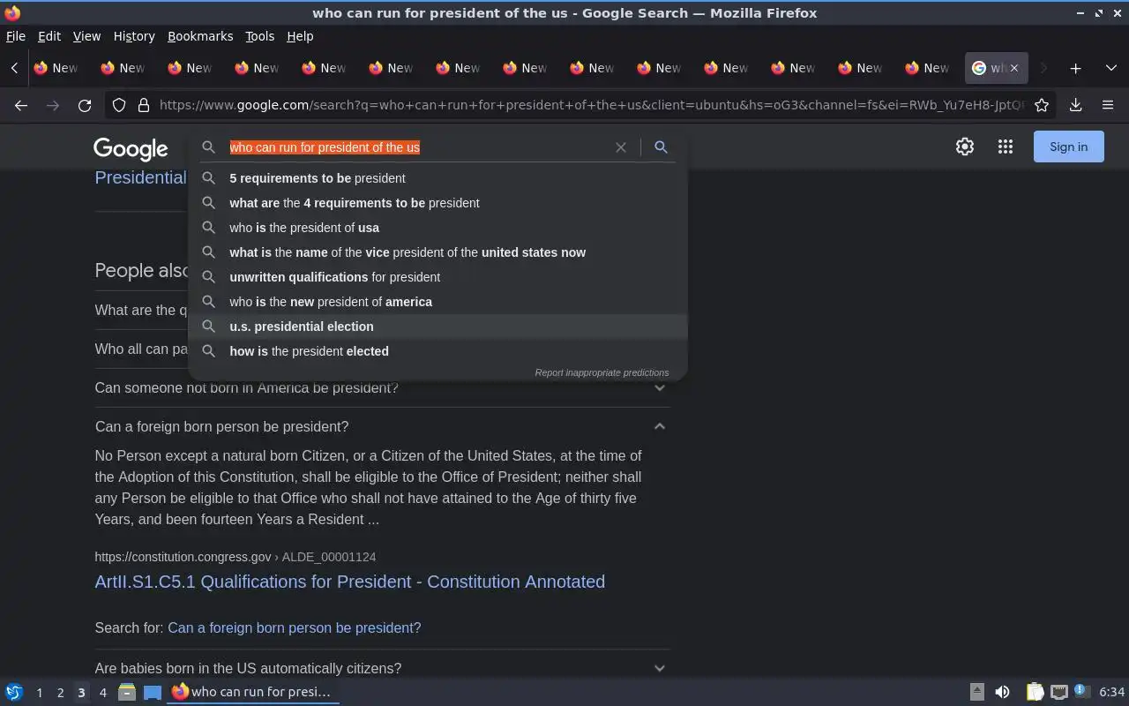Select suggestion 'unwritten qualifications for president'
1129x706 pixels.
point(437,277)
